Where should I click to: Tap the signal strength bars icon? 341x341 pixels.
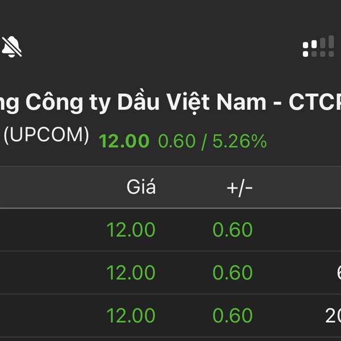(318, 47)
